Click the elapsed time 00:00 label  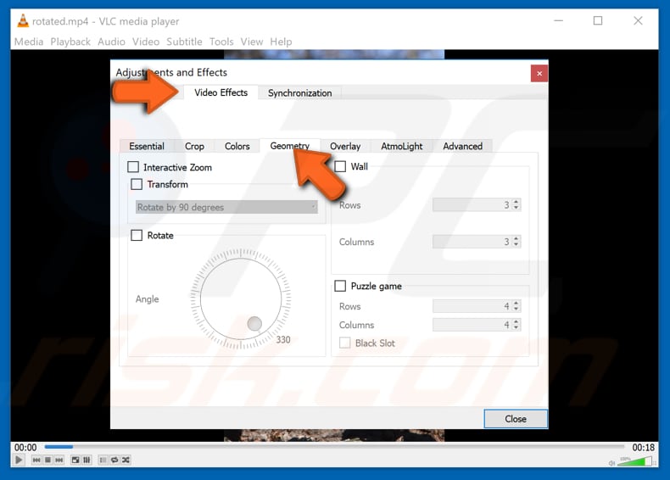point(25,447)
